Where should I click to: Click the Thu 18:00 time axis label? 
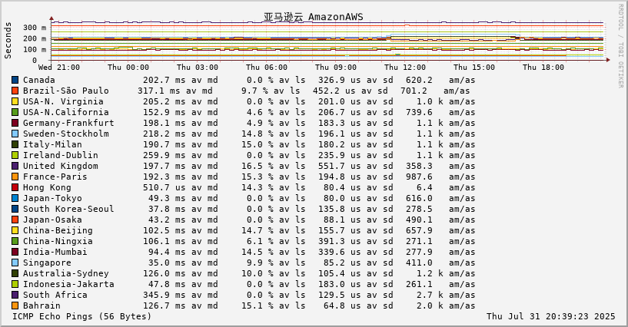(x=543, y=68)
